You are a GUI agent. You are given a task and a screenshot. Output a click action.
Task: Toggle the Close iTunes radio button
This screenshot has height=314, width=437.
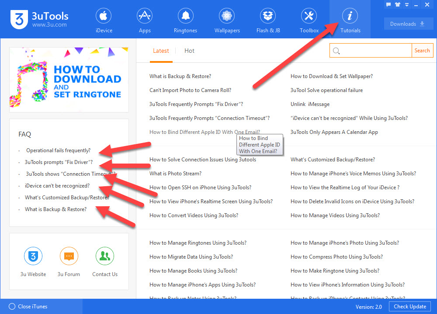(12, 307)
